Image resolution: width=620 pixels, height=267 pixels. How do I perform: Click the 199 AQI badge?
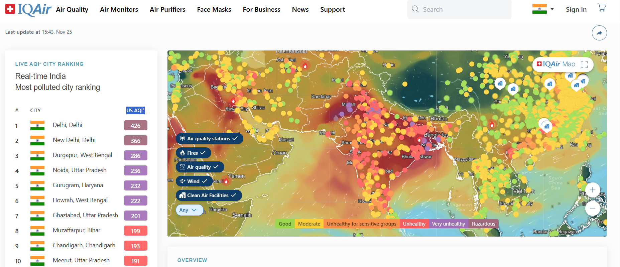(135, 231)
